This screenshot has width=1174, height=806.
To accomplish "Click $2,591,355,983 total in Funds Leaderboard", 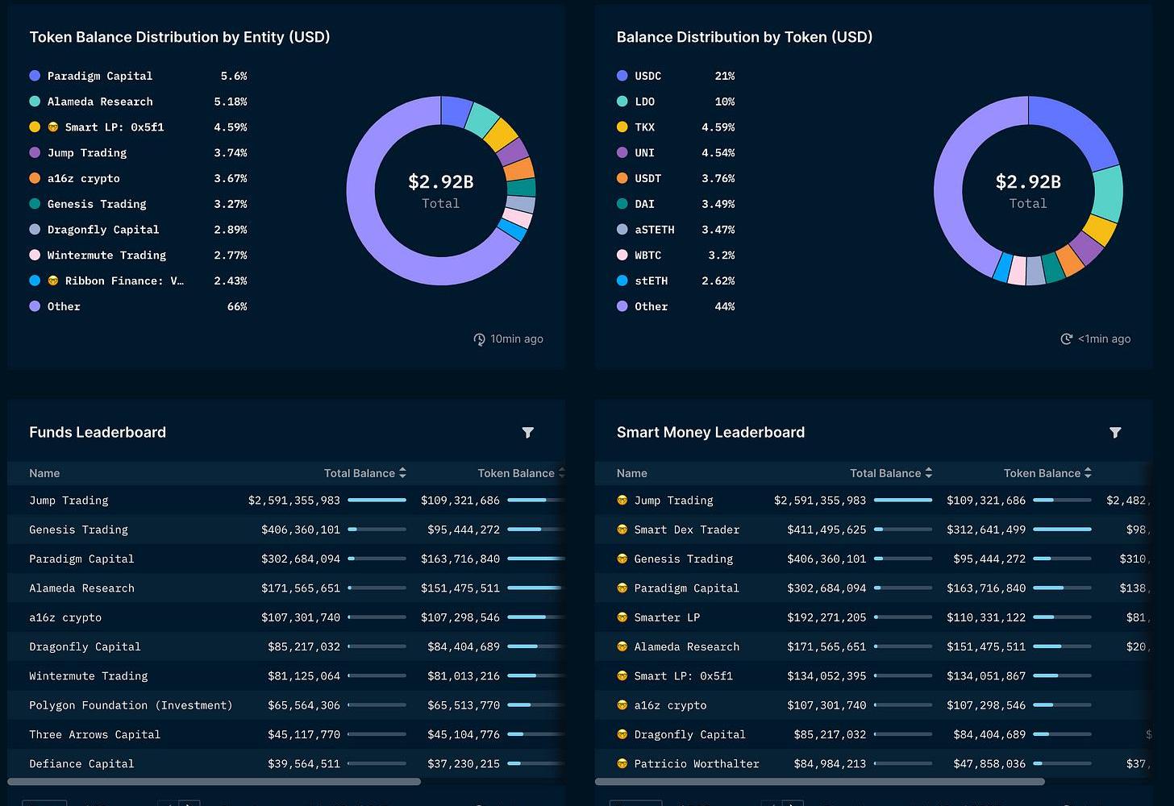I will [294, 501].
